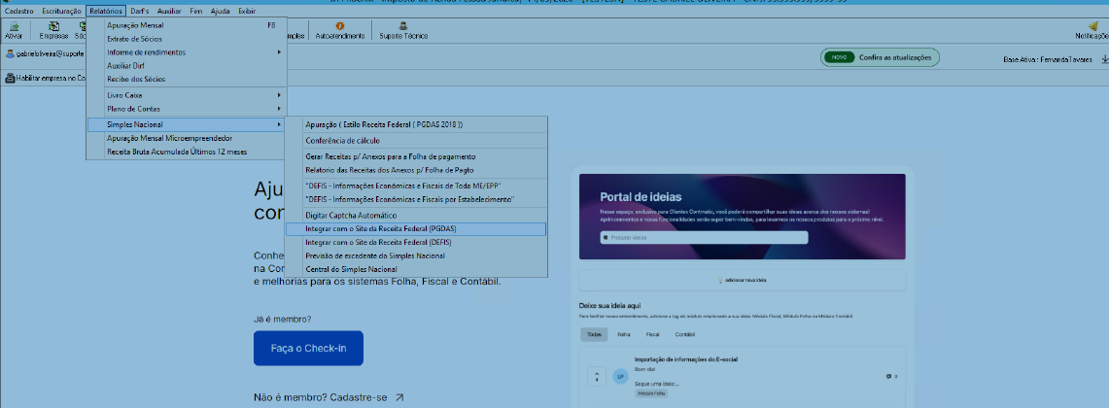Screen dimensions: 1109x408
Task: Click the Deixe sua ideia aqui heading
Action: click(609, 305)
